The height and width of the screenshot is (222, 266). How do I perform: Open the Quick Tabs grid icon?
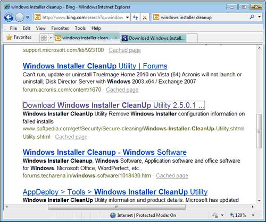click(x=44, y=38)
